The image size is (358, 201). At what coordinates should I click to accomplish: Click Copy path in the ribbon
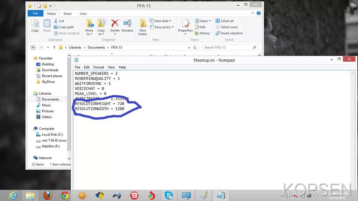click(x=64, y=27)
